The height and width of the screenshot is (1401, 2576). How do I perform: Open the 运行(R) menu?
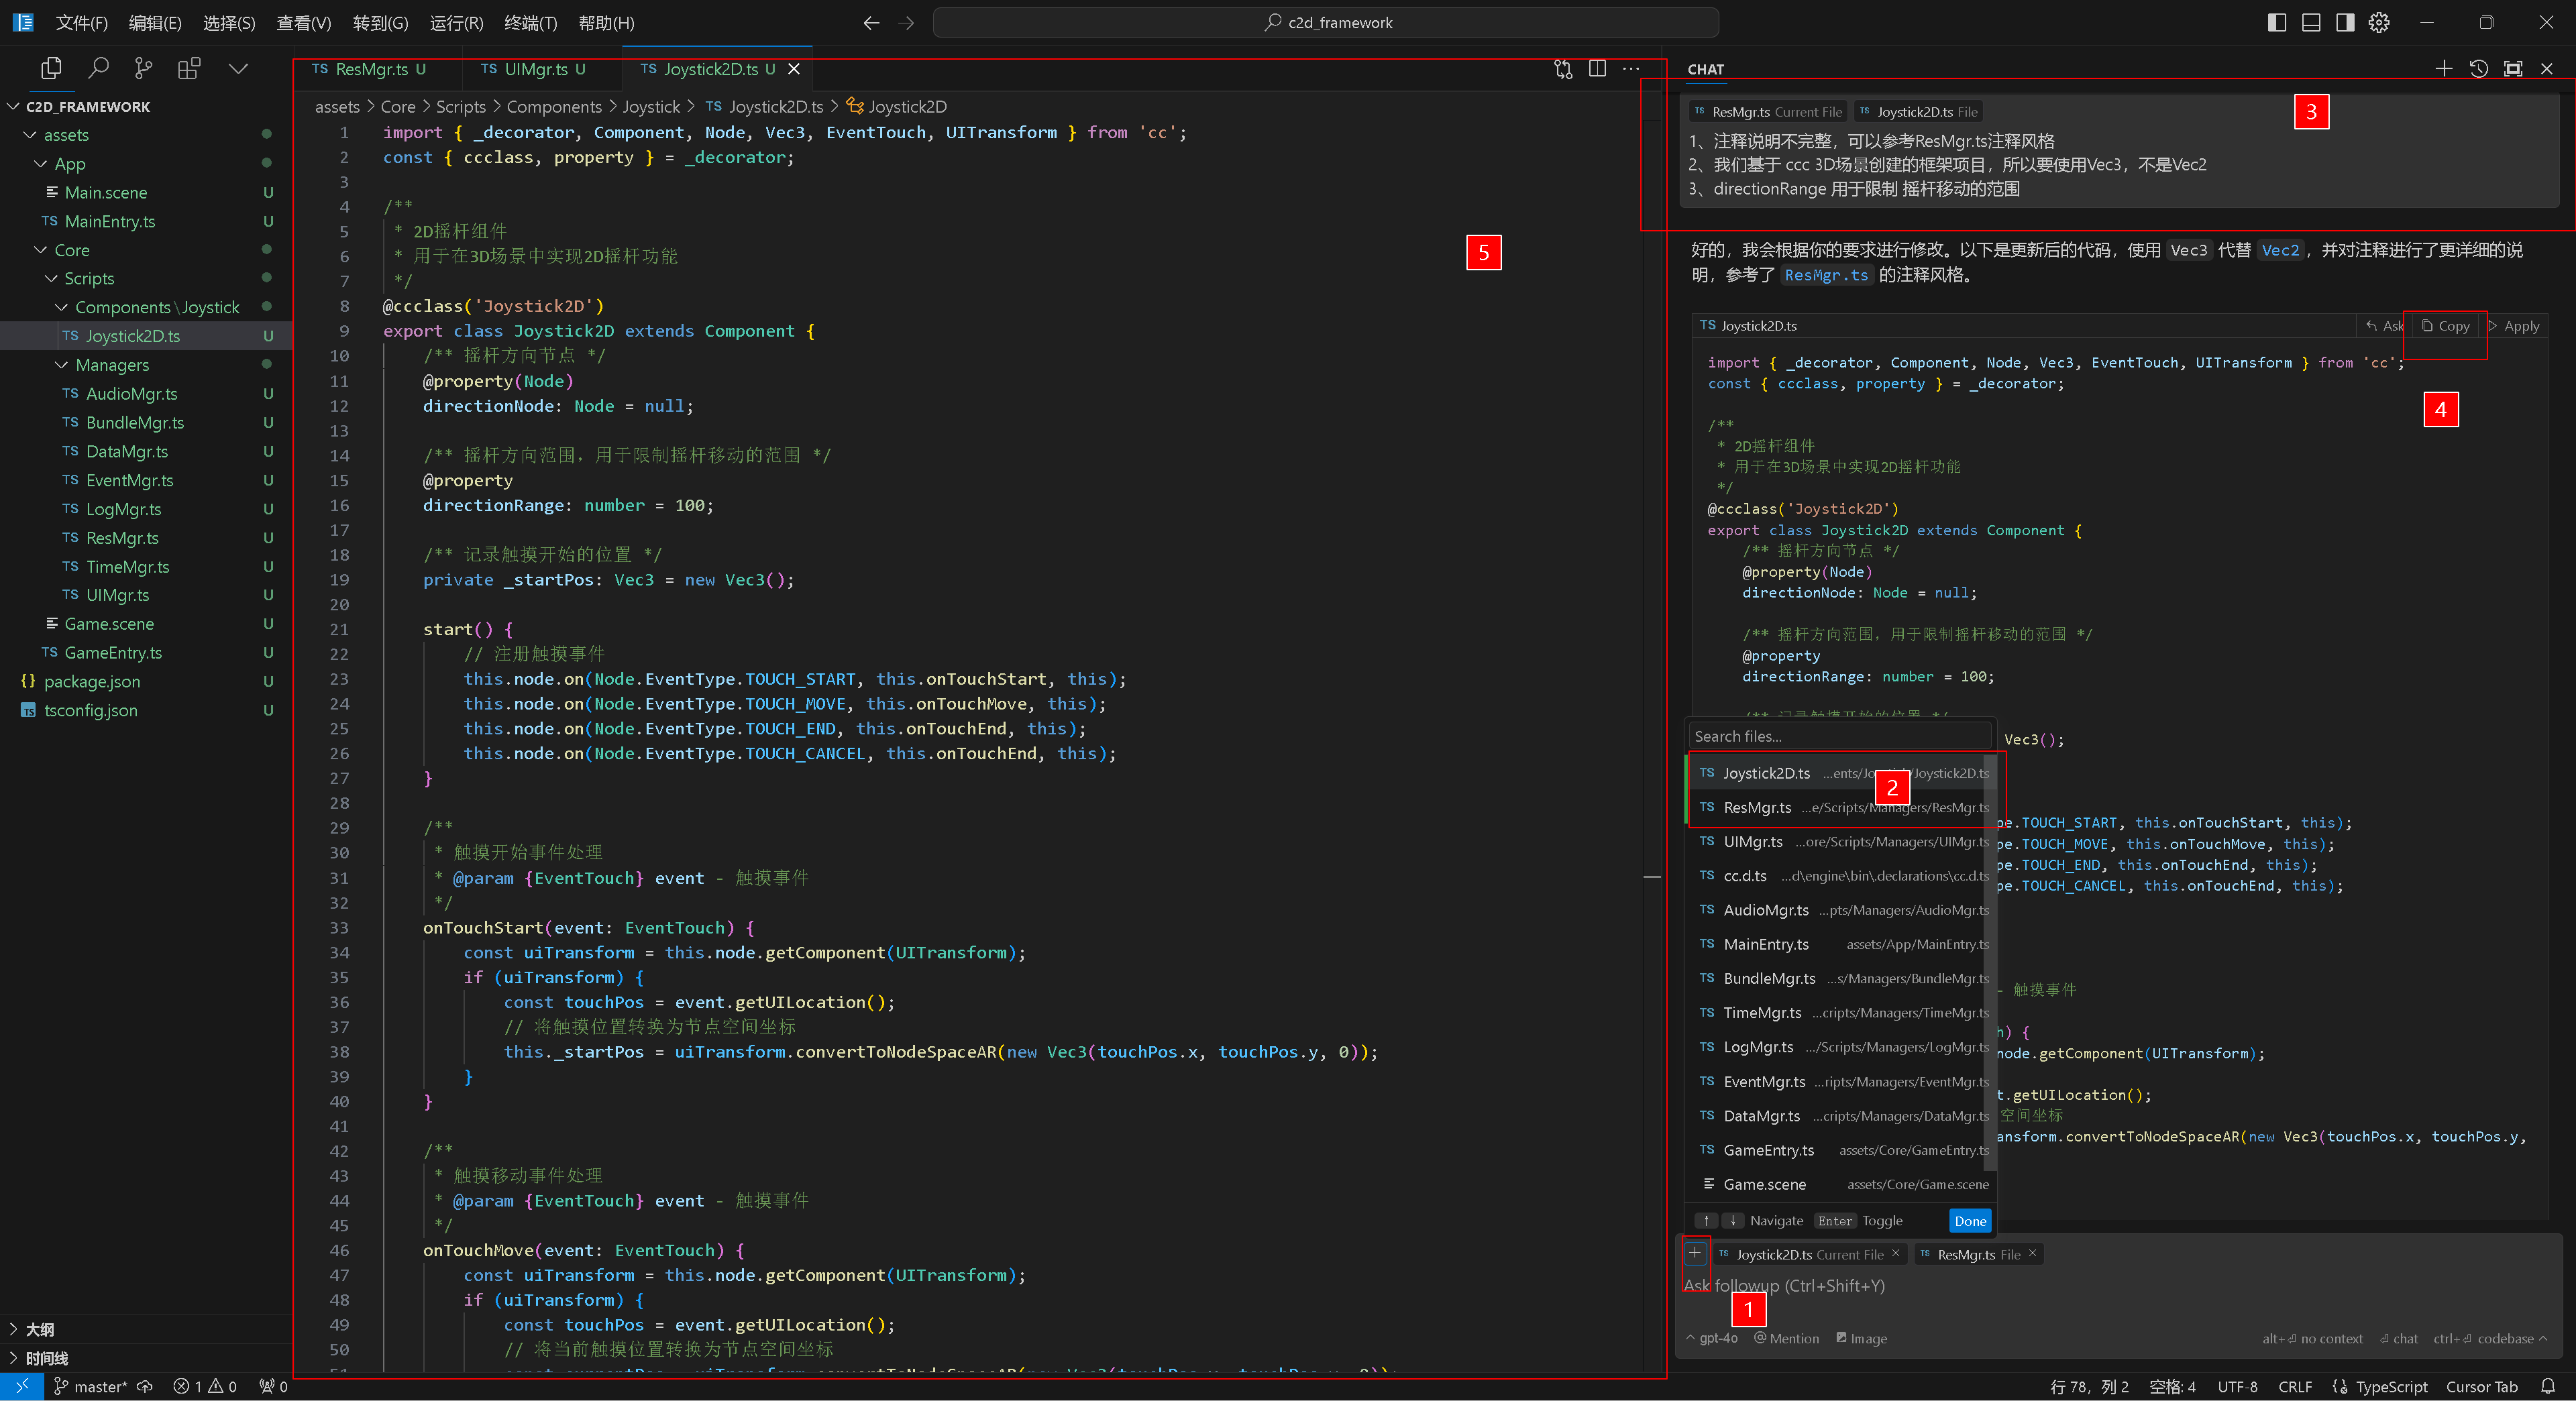pos(456,22)
